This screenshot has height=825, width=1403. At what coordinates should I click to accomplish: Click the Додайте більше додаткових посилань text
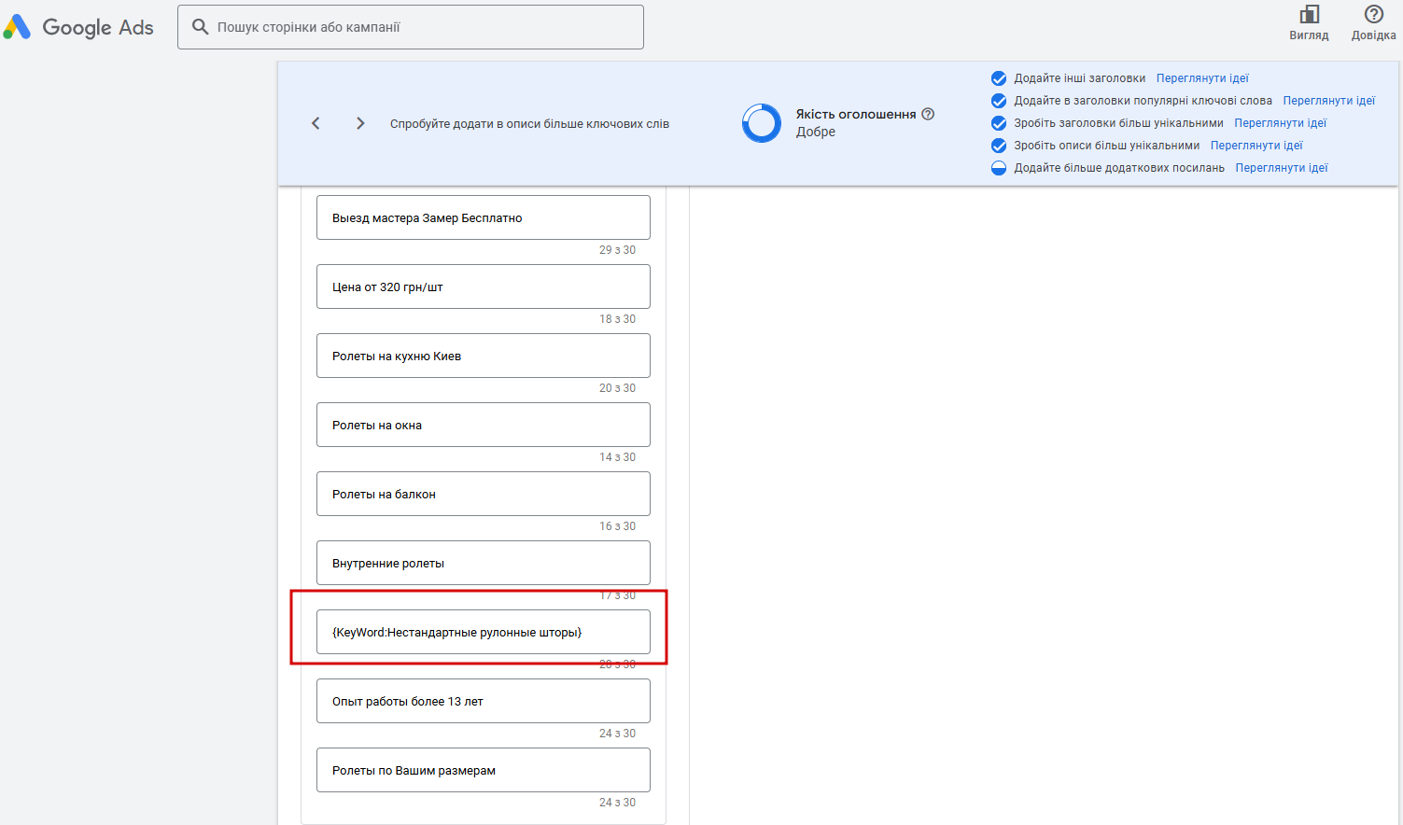click(x=1119, y=168)
